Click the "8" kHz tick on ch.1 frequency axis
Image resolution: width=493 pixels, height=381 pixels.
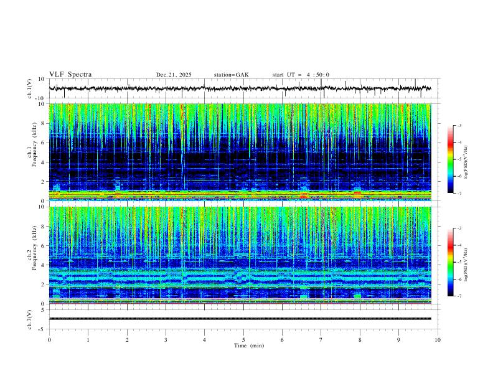pyautogui.click(x=43, y=123)
